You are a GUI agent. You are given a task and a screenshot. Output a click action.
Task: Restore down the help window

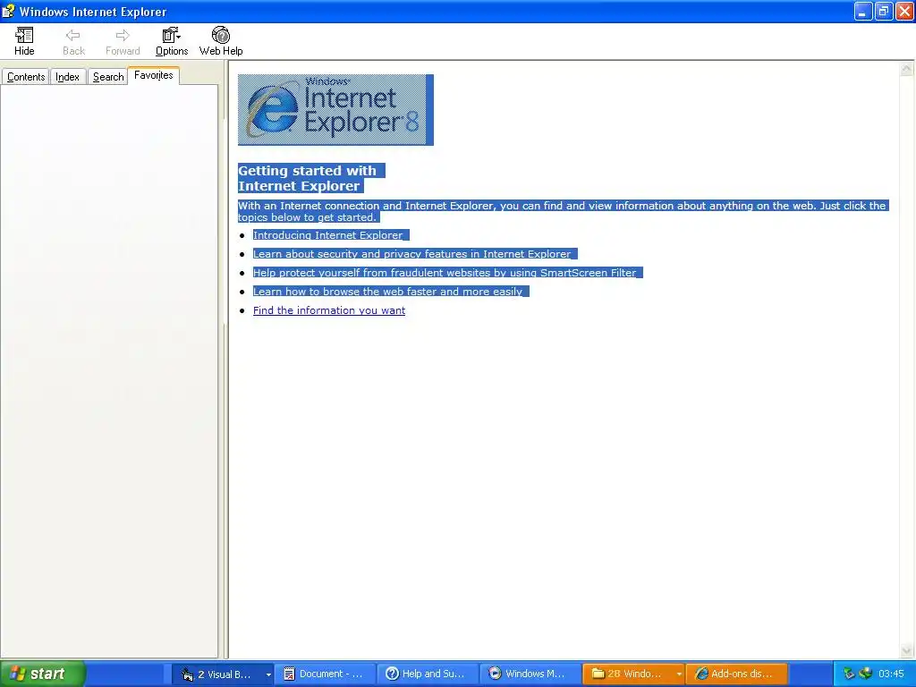point(883,11)
